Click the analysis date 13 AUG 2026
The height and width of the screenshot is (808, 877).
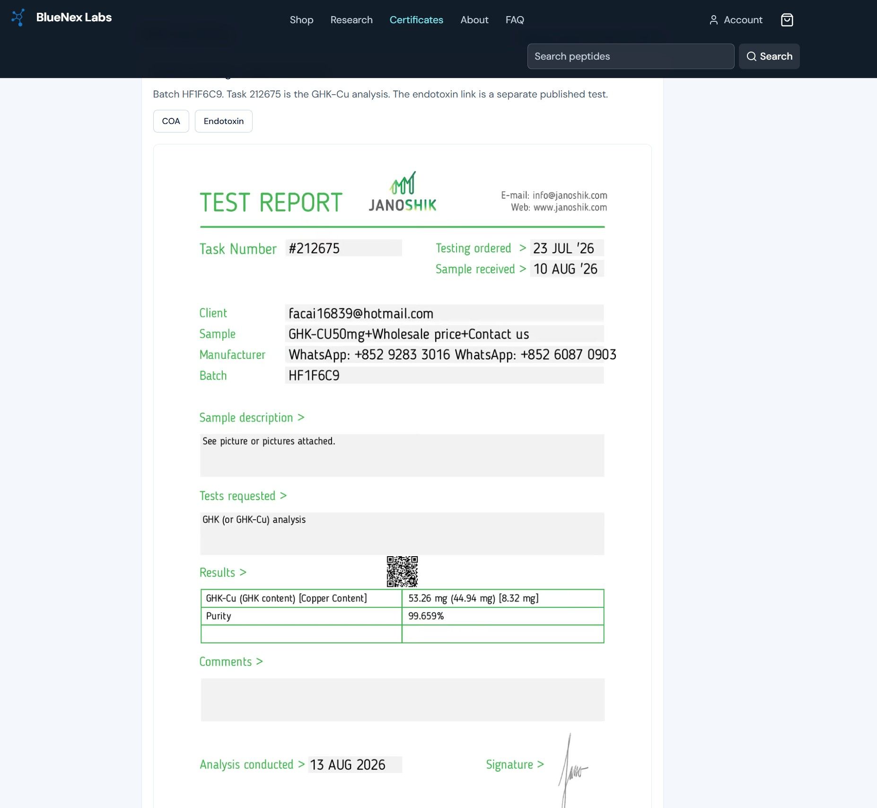coord(348,765)
